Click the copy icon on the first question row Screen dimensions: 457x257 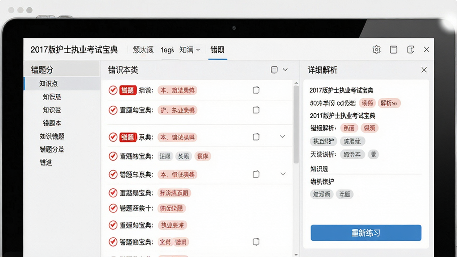point(256,90)
